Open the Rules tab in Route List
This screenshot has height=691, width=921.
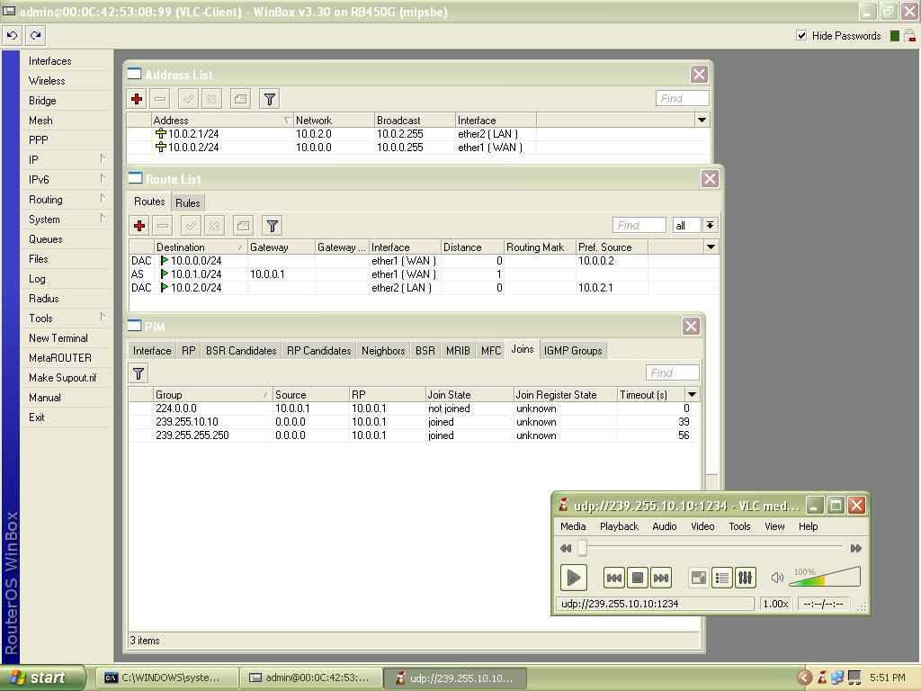(x=187, y=203)
